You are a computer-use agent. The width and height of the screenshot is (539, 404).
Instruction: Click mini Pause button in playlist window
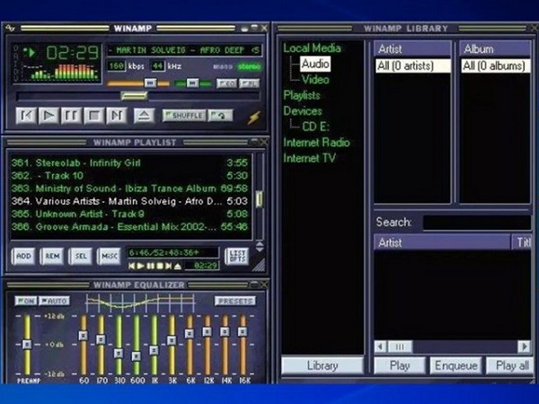click(x=150, y=266)
